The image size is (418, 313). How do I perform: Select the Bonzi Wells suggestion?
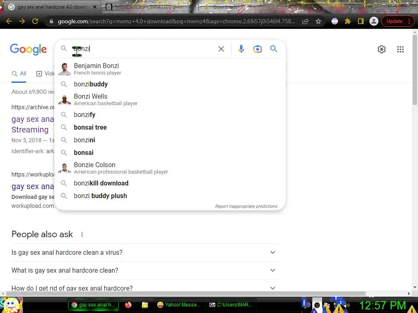tap(170, 99)
